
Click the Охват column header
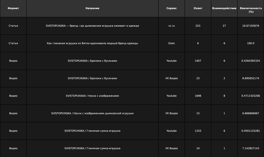[198, 8]
